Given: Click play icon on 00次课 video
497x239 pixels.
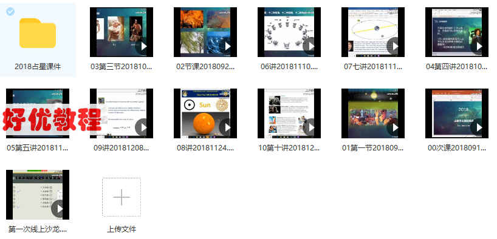Looking at the screenshot, I should tap(478, 127).
